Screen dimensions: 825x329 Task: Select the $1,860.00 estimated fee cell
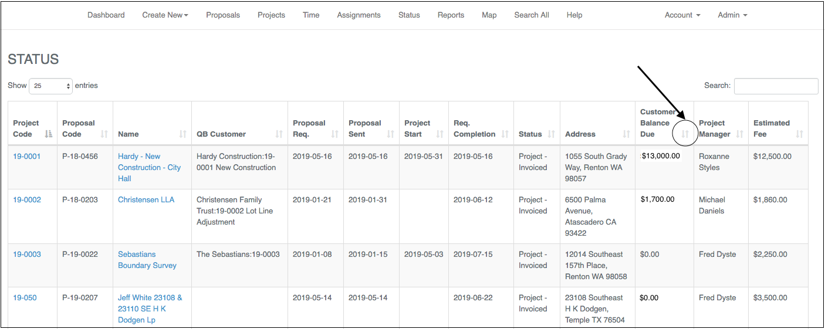tap(778, 216)
